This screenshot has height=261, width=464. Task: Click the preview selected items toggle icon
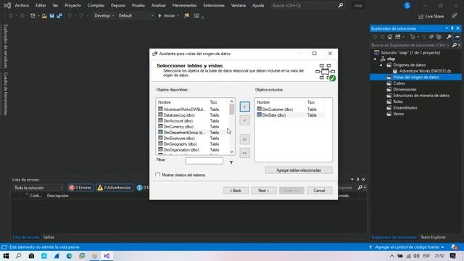tap(457, 37)
